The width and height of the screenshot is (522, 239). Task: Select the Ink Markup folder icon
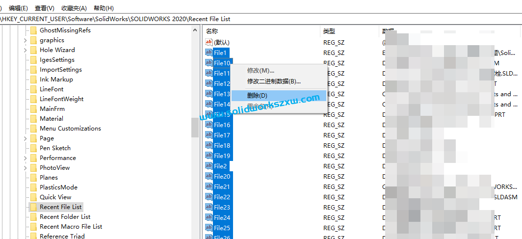point(33,79)
